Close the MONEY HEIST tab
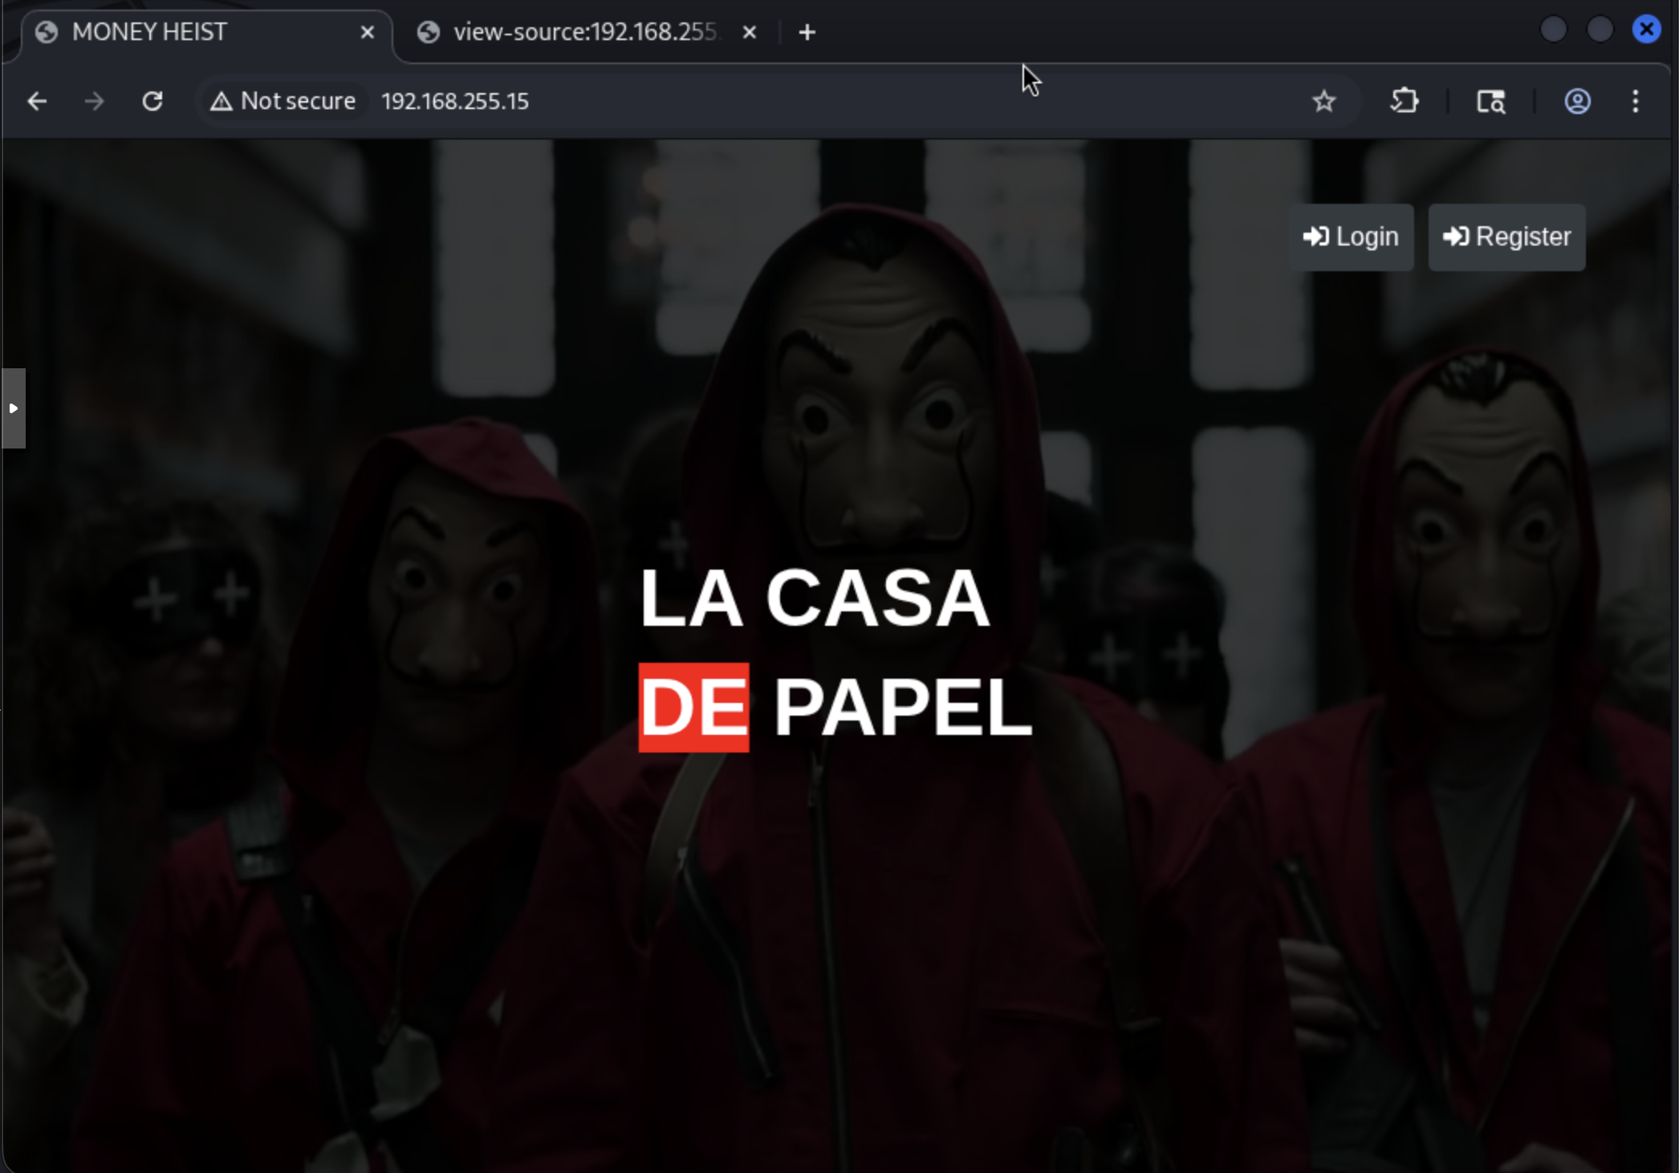Image resolution: width=1679 pixels, height=1173 pixels. [x=368, y=32]
